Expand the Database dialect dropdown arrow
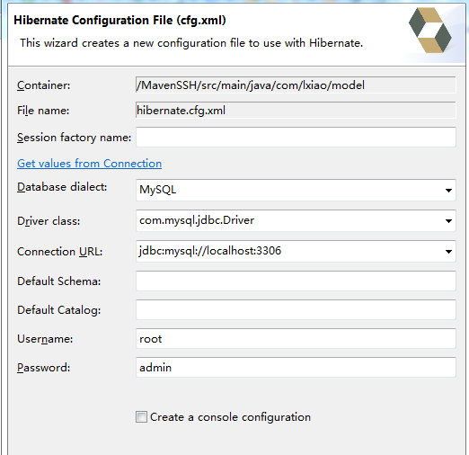Screen dimensions: 469x455 tap(448, 191)
